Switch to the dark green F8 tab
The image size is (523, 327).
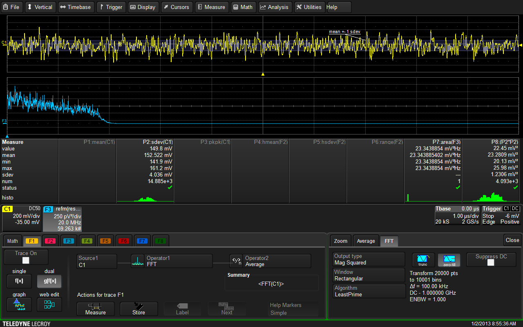pos(161,241)
